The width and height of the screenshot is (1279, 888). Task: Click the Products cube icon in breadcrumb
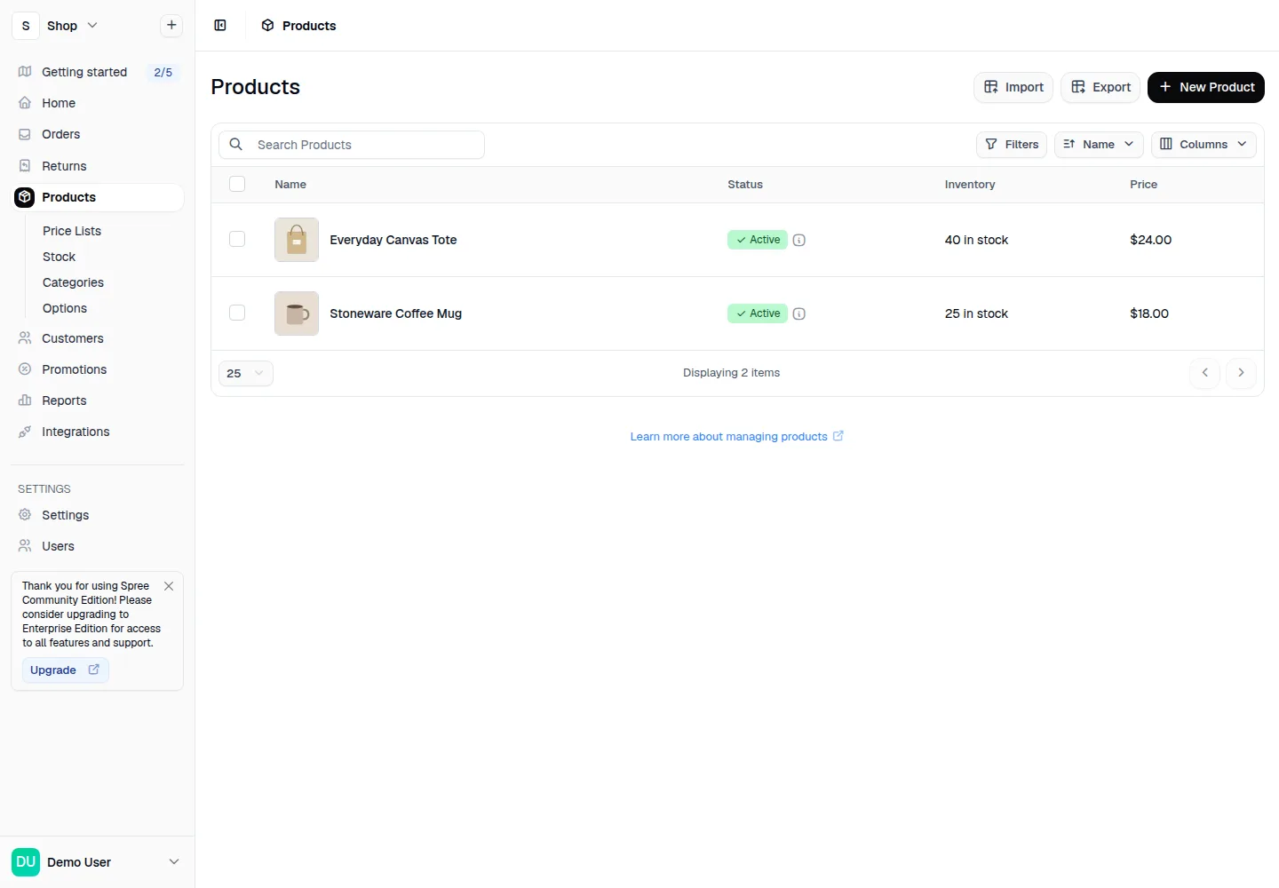click(267, 25)
